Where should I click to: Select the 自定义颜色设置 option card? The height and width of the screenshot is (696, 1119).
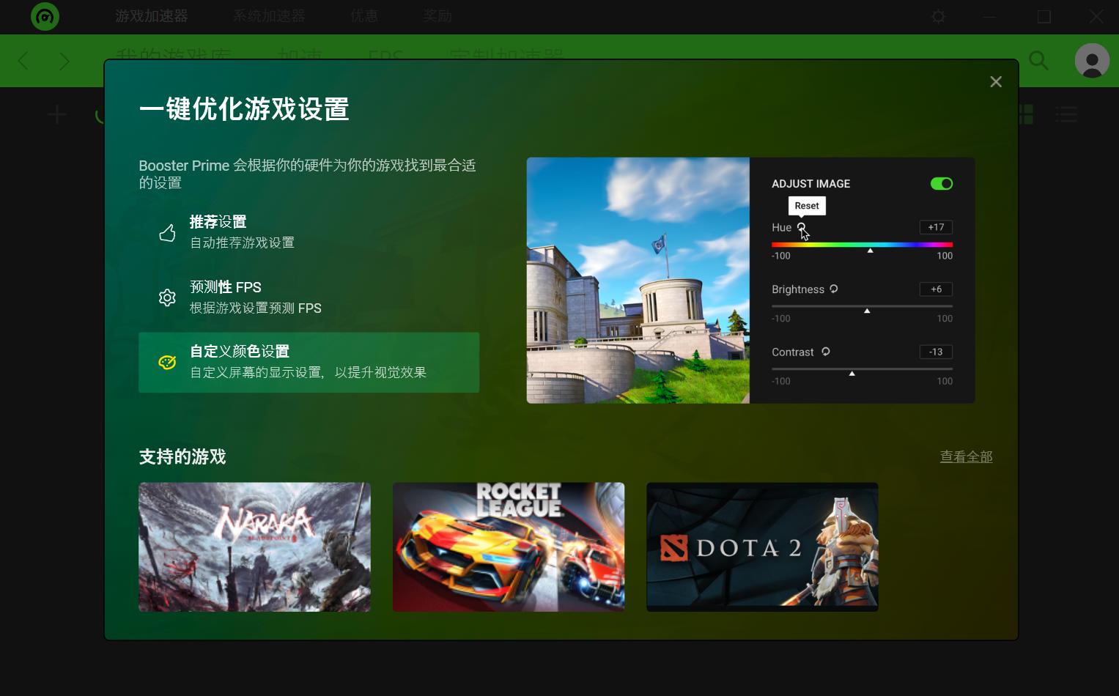[x=309, y=362]
